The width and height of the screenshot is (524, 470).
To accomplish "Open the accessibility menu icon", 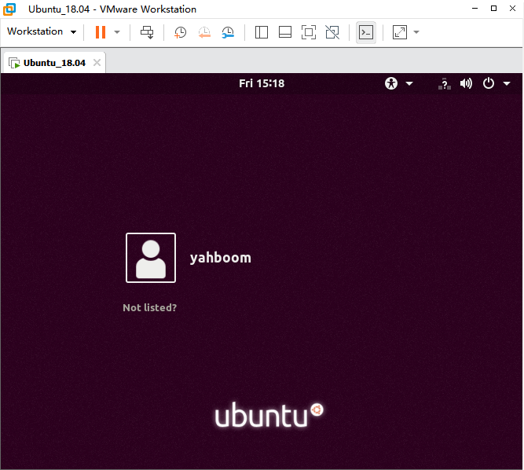I will click(x=391, y=83).
